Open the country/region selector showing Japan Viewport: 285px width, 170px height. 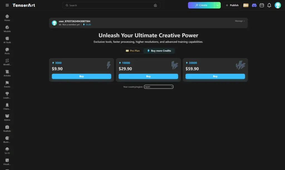point(159,87)
